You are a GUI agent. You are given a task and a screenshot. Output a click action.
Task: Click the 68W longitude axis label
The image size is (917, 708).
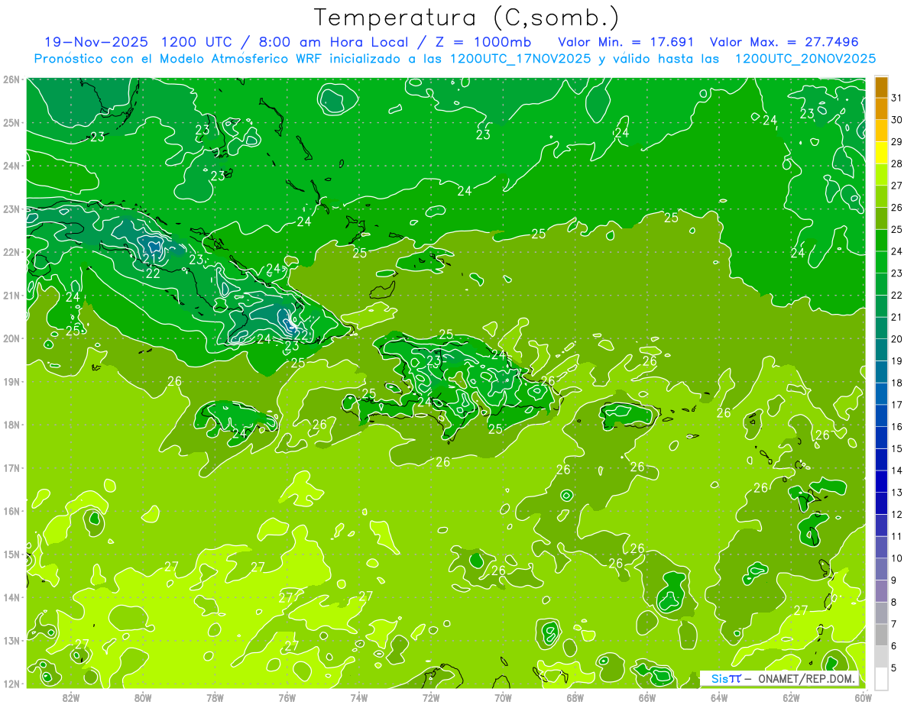pos(575,697)
